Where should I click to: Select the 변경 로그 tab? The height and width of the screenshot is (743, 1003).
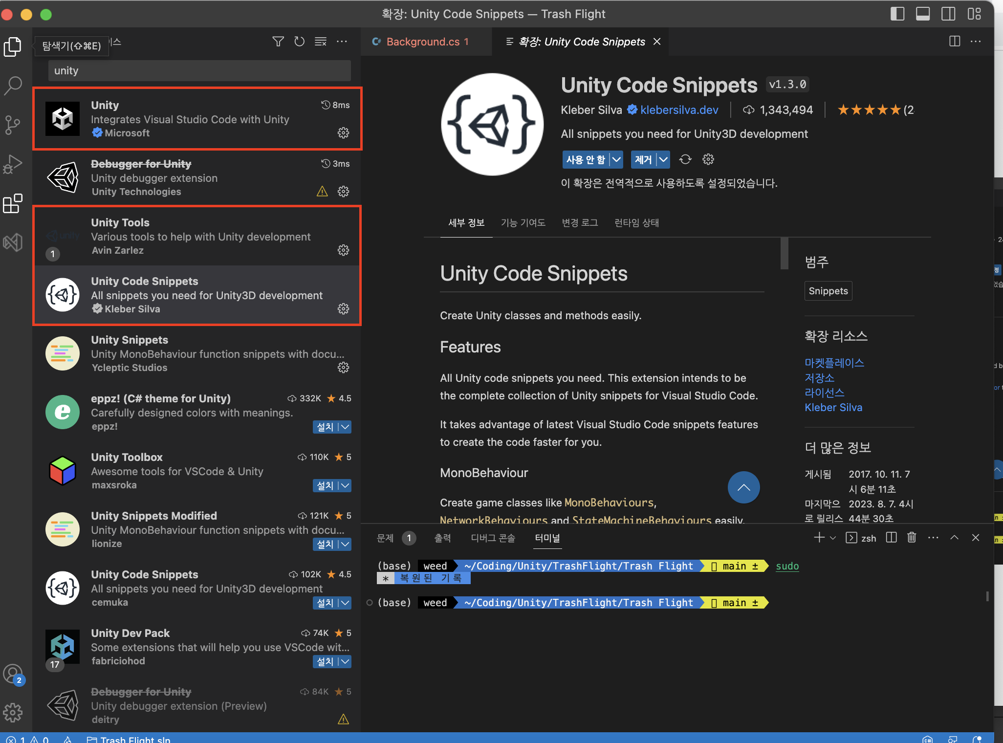(x=580, y=223)
